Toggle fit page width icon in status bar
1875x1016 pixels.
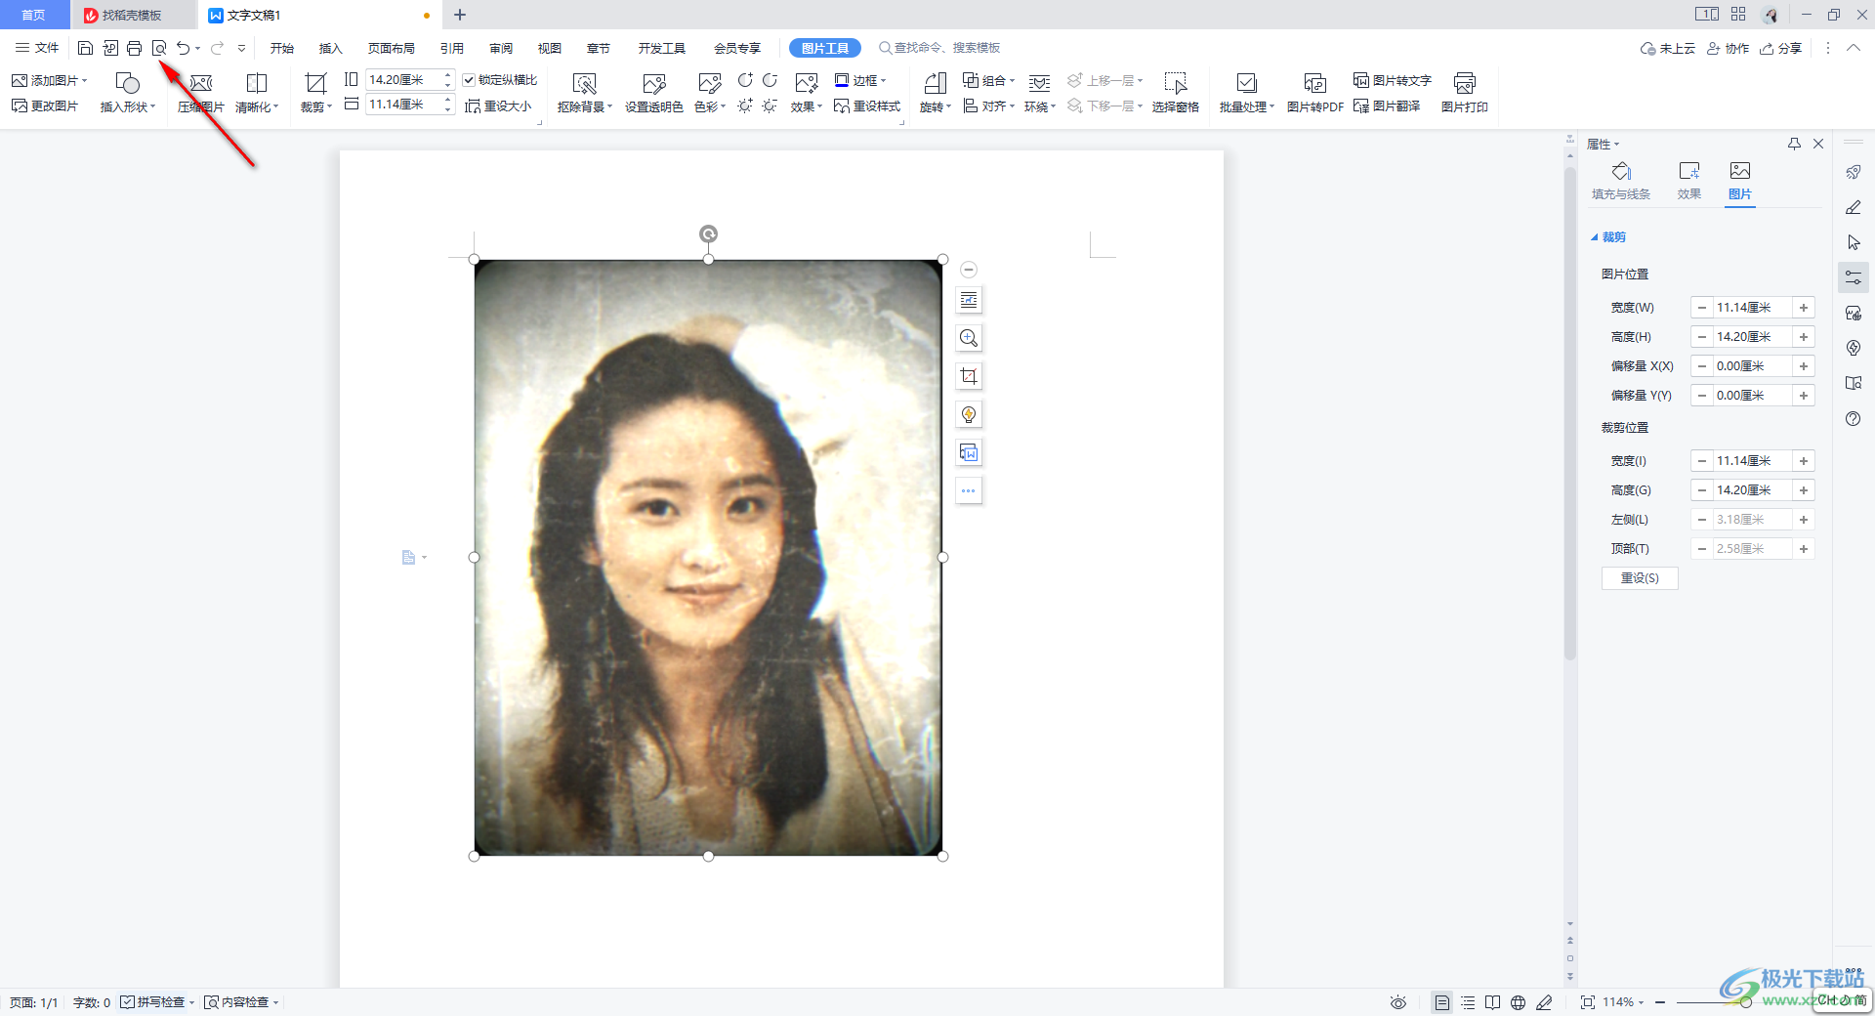point(1588,1002)
